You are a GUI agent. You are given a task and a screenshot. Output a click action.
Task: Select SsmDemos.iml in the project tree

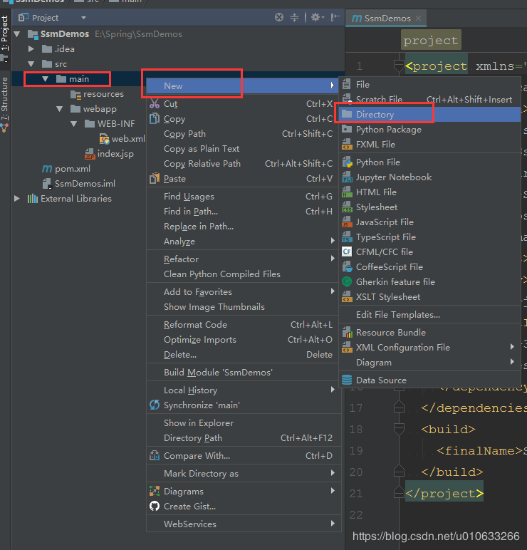(x=79, y=183)
